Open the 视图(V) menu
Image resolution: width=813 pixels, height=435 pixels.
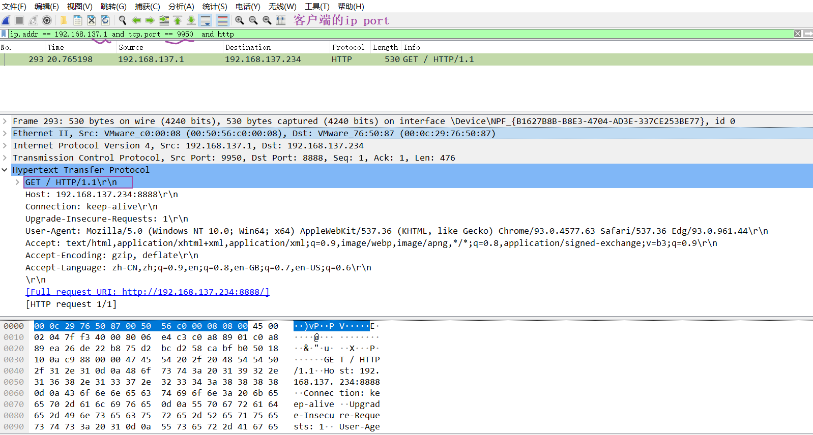(79, 7)
